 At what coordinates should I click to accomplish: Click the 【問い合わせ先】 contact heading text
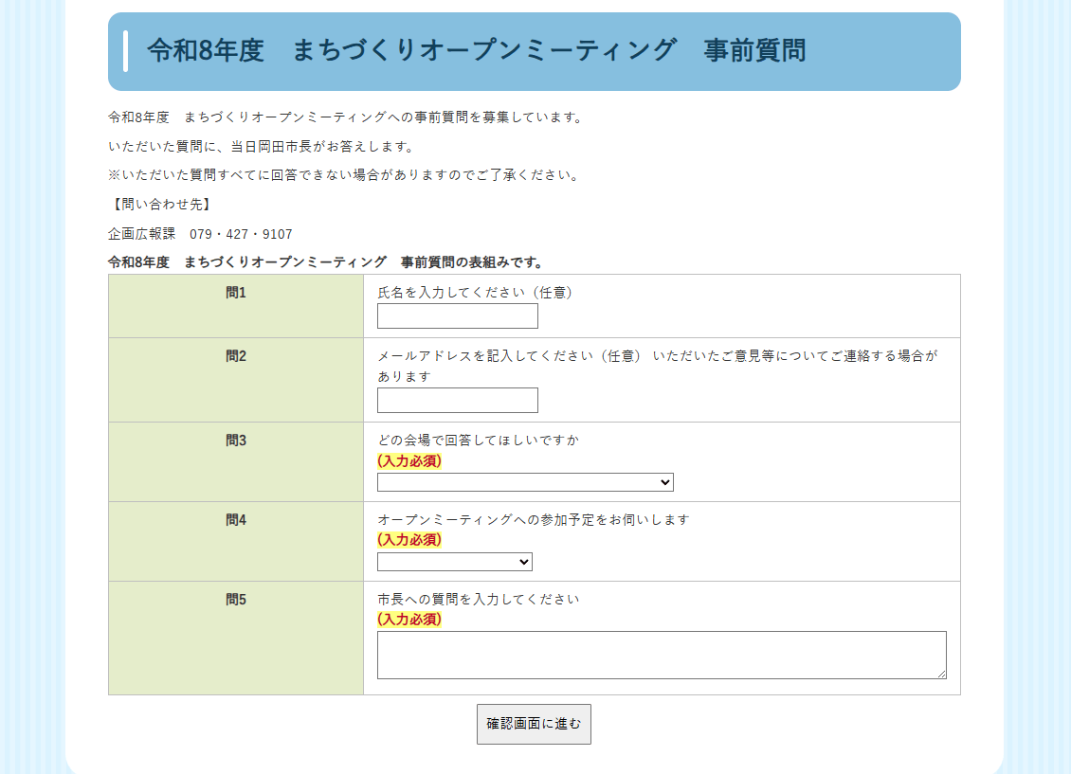coord(160,205)
